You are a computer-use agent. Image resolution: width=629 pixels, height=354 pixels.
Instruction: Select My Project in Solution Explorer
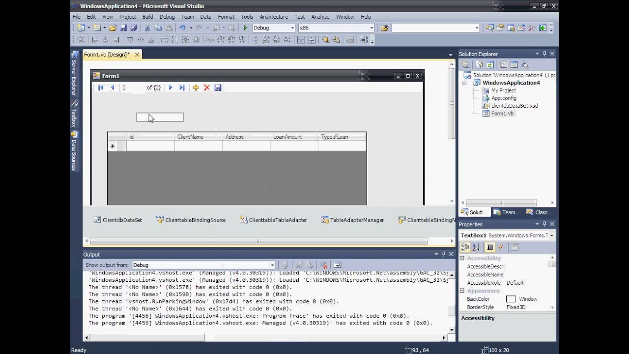(x=503, y=90)
